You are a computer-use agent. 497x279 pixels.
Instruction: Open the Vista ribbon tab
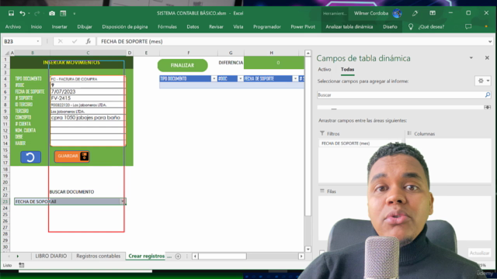(238, 27)
